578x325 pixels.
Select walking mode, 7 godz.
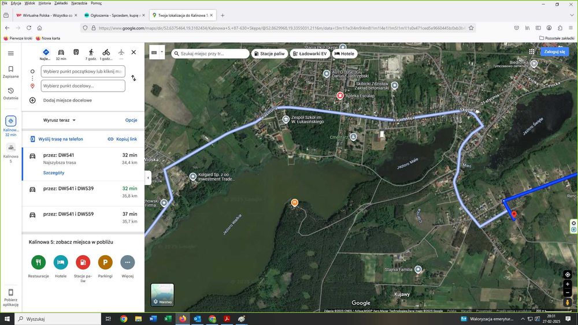(x=91, y=54)
